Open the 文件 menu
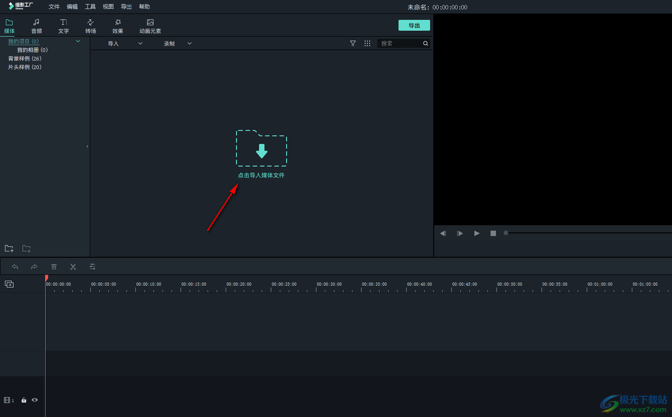Viewport: 672px width, 417px height. click(x=54, y=7)
